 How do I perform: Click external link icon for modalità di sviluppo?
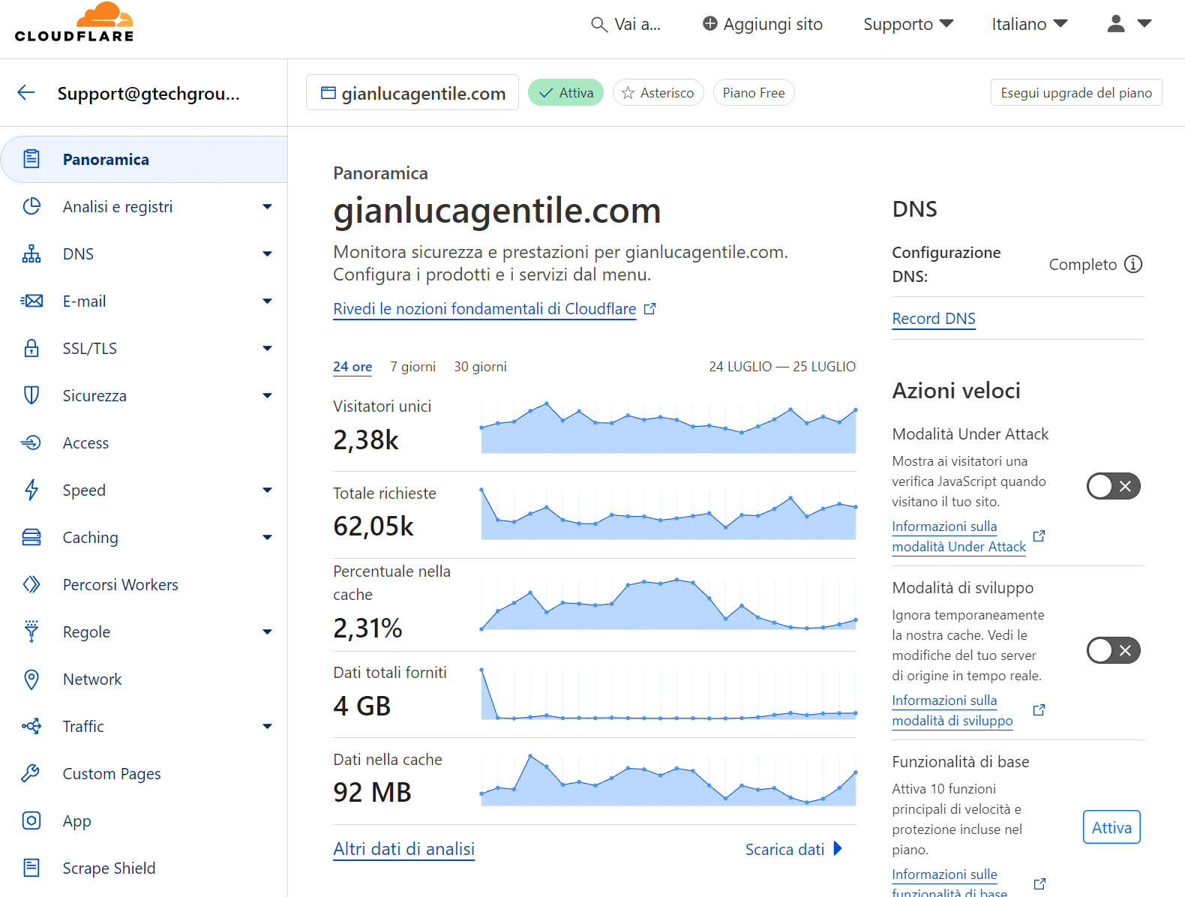(1039, 709)
